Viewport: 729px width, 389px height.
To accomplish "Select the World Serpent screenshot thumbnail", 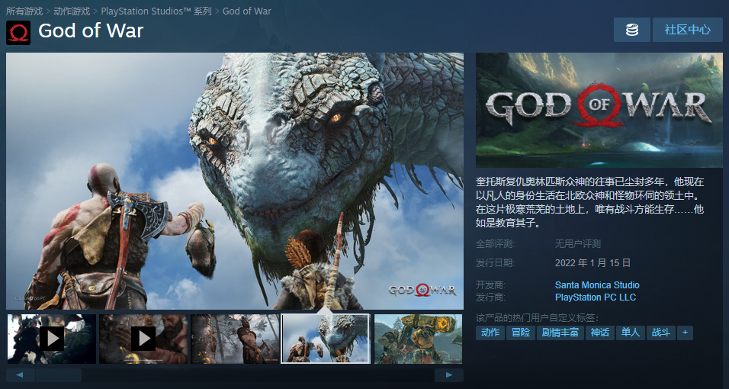I will pyautogui.click(x=326, y=339).
